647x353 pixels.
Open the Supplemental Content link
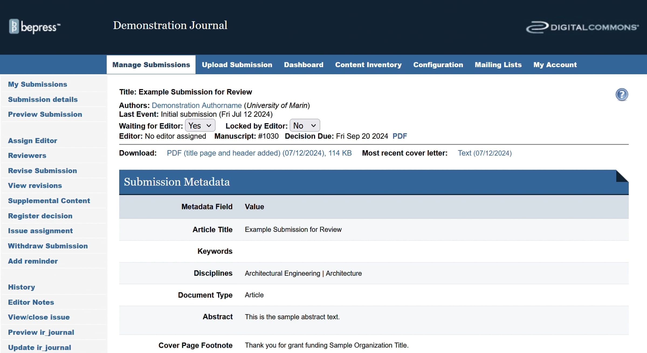[x=49, y=201]
